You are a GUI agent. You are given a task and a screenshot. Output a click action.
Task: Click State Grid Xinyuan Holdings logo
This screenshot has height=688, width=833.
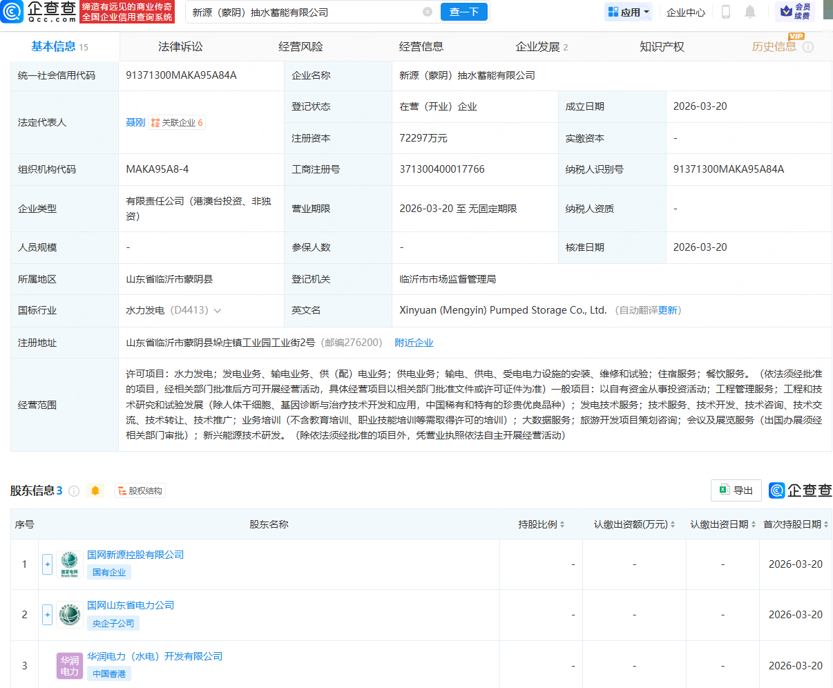(70, 564)
